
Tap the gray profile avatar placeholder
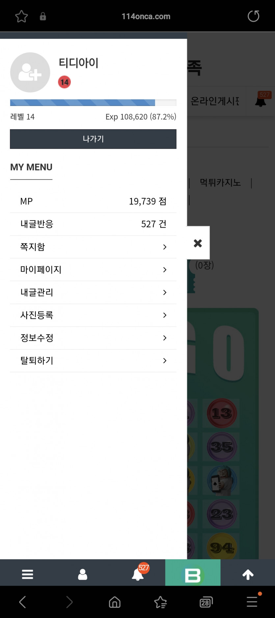click(x=30, y=72)
